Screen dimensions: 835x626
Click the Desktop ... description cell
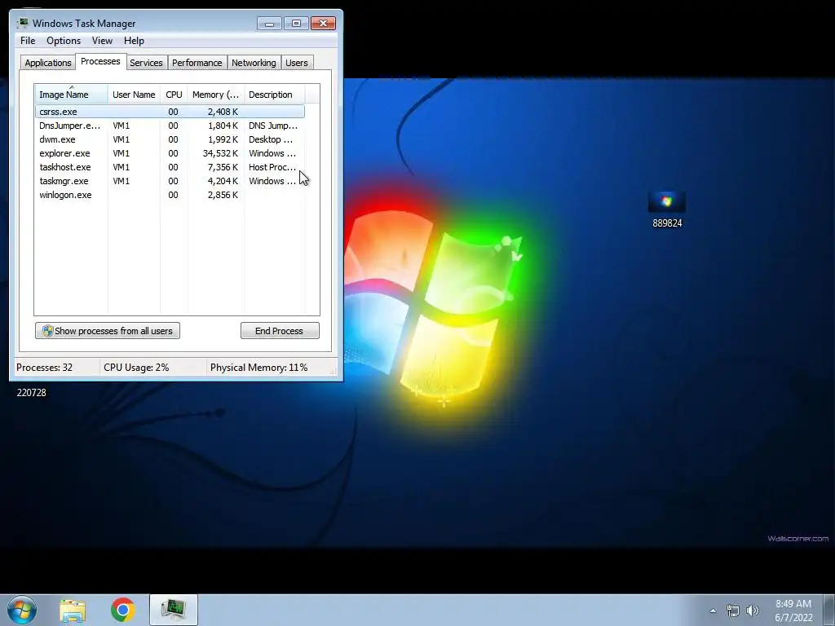(271, 139)
